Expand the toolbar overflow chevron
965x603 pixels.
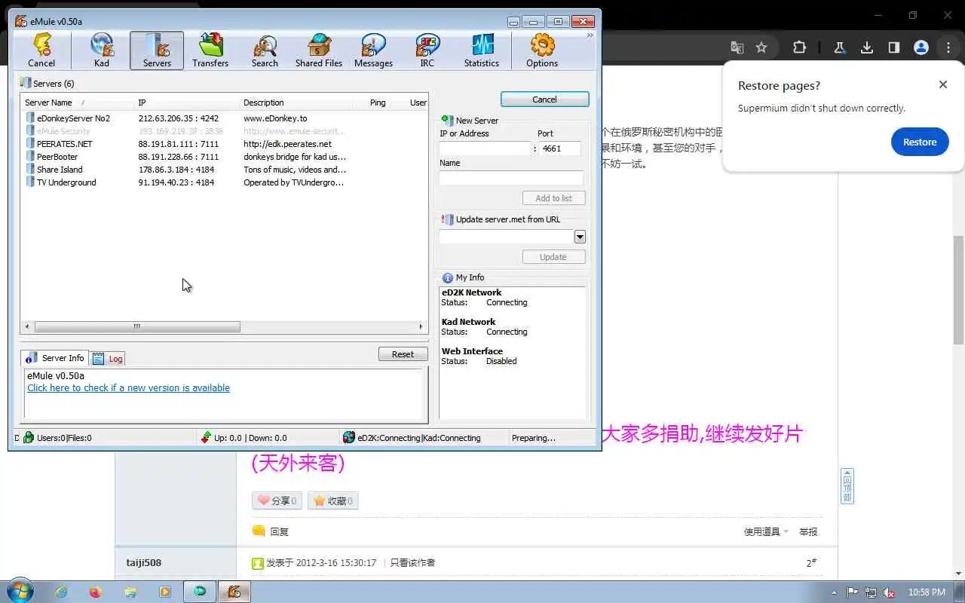pos(590,35)
